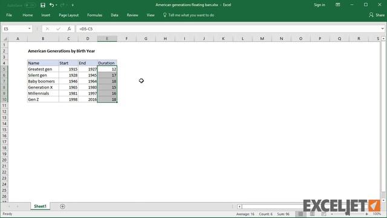Click the Cancel (X) formula bar icon
The width and height of the screenshot is (387, 218).
[47, 29]
